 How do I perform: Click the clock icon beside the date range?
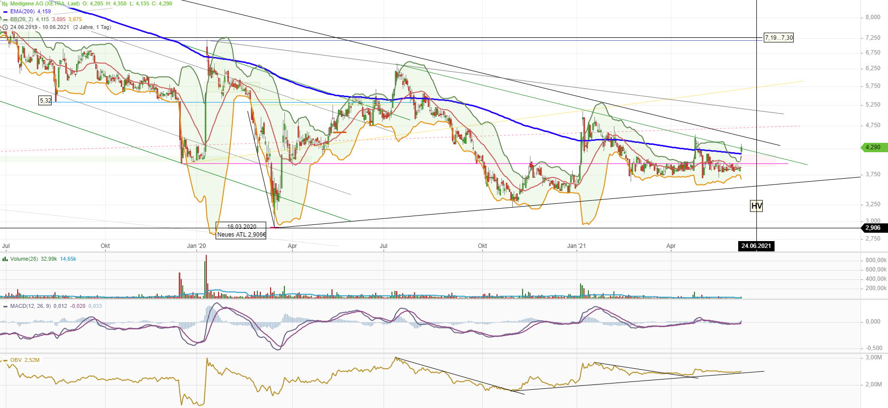click(5, 27)
